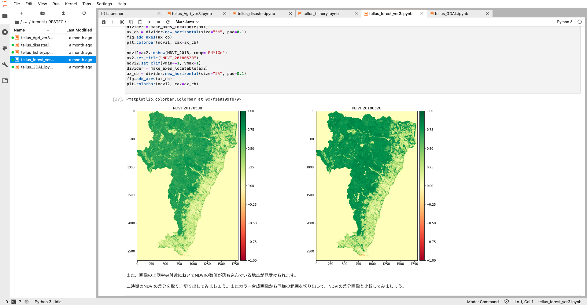Click the root folder icon in breadcrumb
587x305 pixels.
pos(17,22)
